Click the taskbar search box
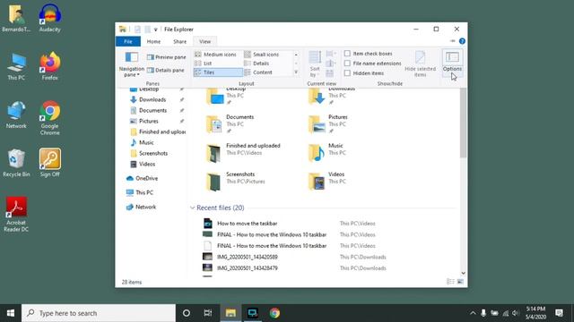Viewport: 574px width, 322px height. [99, 313]
